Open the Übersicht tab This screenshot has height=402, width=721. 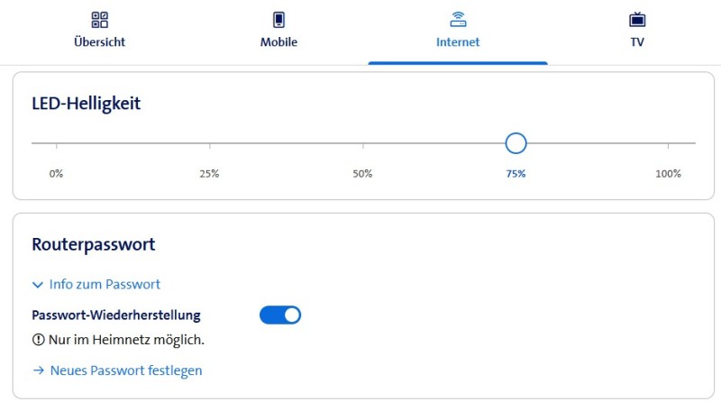[100, 42]
